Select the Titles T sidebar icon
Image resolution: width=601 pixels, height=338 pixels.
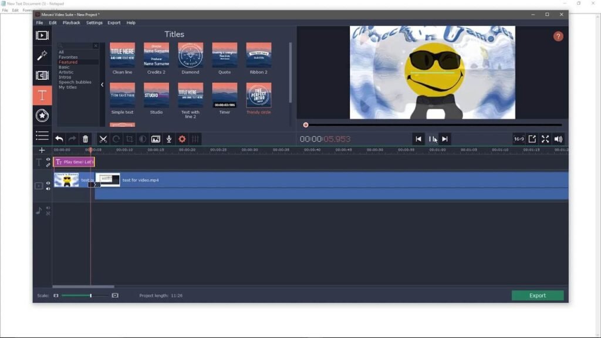(42, 96)
